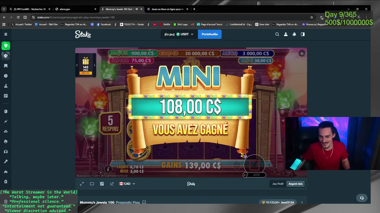Switch to theatre mode rectangle icon
This screenshot has height=213, width=380.
92,184
